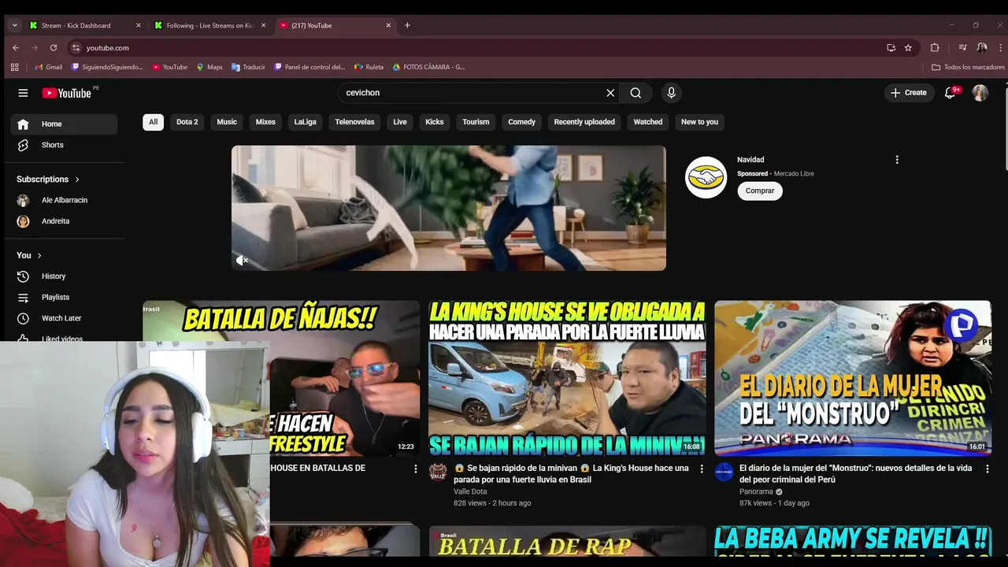Screen dimensions: 1008x567
Task: Select the LaLiga filter chip
Action: [x=305, y=122]
